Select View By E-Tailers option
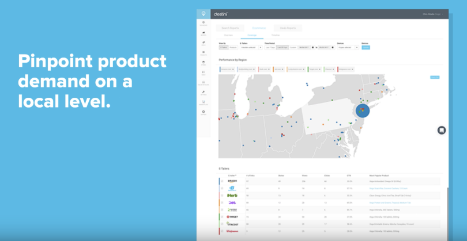Viewport: 467px width, 241px height. pos(224,48)
